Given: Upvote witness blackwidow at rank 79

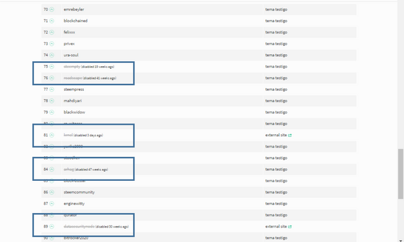Looking at the screenshot, I should [x=52, y=112].
